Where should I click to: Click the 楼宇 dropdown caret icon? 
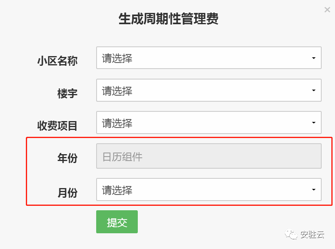(x=314, y=90)
